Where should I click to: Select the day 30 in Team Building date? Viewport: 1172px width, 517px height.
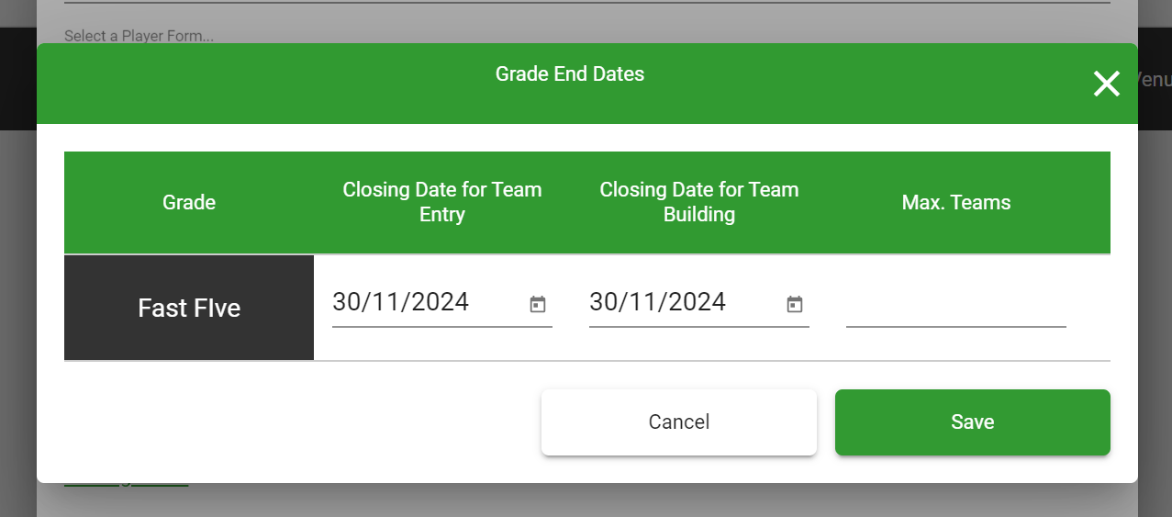point(605,302)
